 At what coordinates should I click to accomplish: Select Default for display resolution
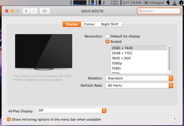(x=107, y=36)
